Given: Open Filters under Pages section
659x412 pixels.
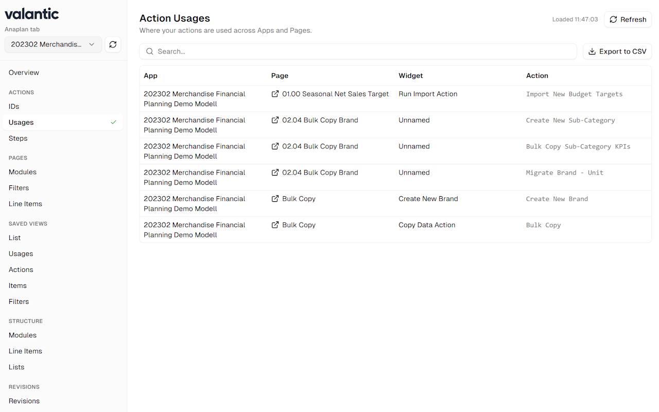Looking at the screenshot, I should (x=63, y=188).
